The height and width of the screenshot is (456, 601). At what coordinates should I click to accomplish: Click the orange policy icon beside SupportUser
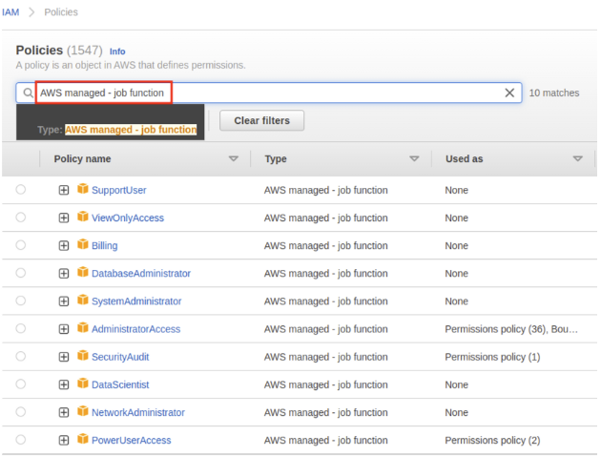point(83,190)
